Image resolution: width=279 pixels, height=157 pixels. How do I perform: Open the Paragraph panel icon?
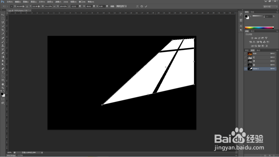coord(241,30)
